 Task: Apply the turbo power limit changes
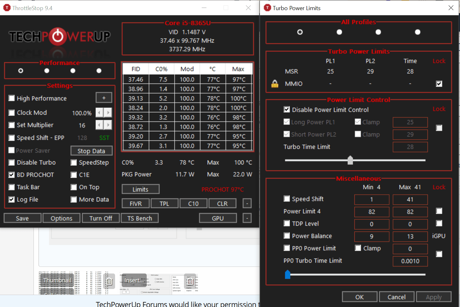coord(434,297)
